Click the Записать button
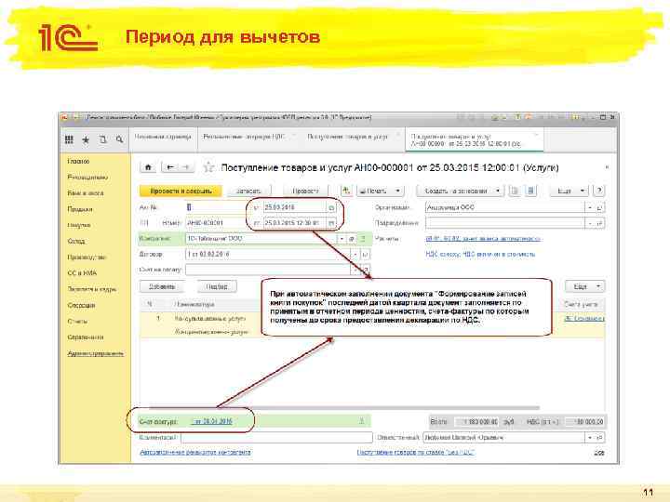670x502 pixels. tap(248, 191)
